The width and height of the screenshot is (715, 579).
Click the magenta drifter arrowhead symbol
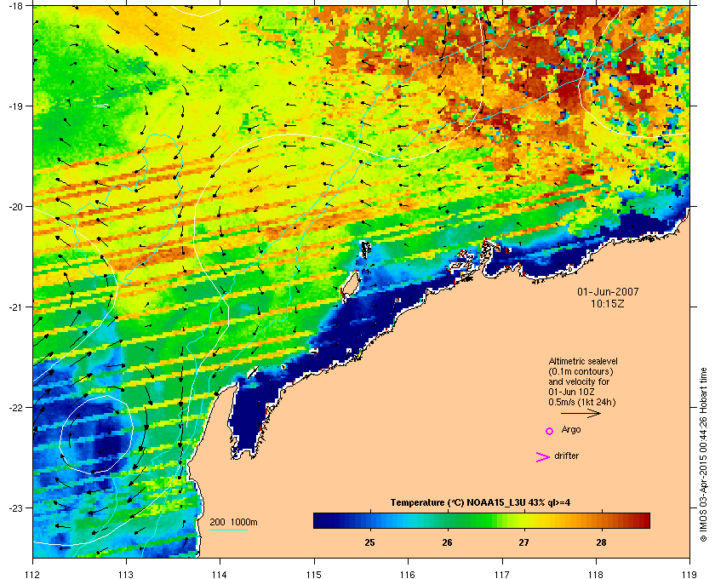coord(543,457)
